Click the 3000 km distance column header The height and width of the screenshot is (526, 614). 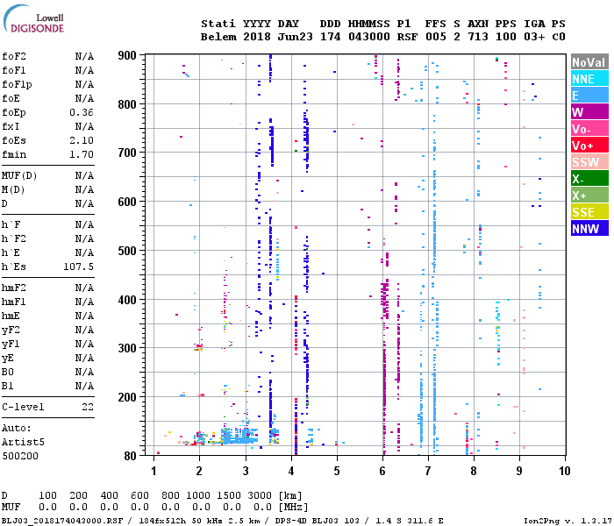tap(260, 495)
